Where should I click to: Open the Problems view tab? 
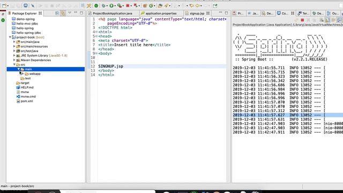tap(238, 13)
